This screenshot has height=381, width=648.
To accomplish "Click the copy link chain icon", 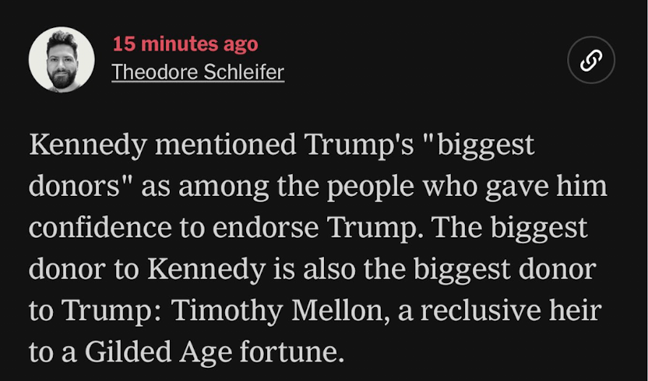I will [x=591, y=60].
